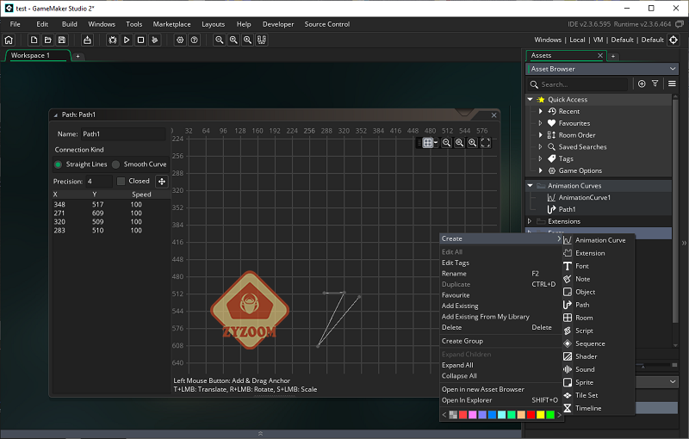The width and height of the screenshot is (689, 439).
Task: Start the debugger with bug icon
Action: point(113,40)
